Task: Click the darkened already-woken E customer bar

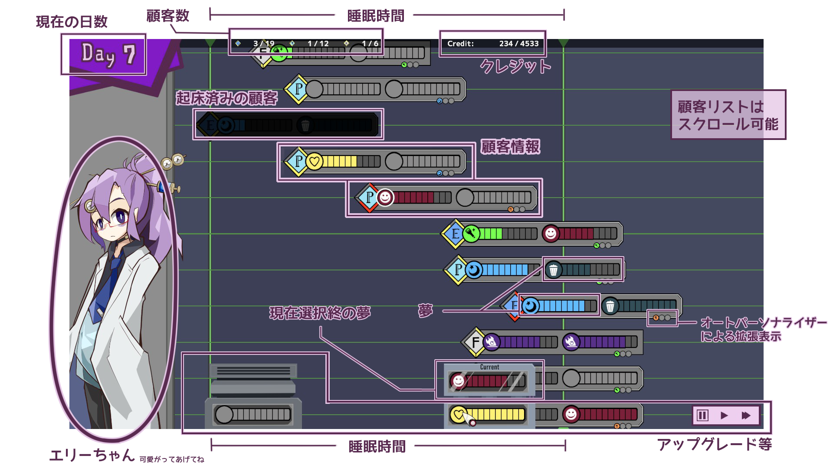Action: (288, 125)
